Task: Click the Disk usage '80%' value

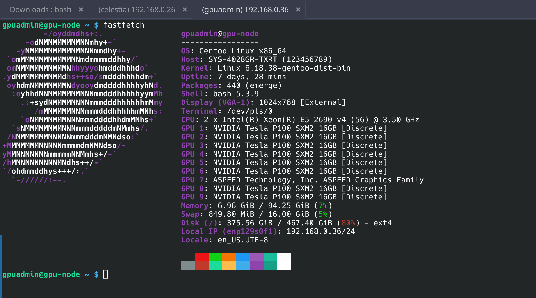Action: coord(348,223)
